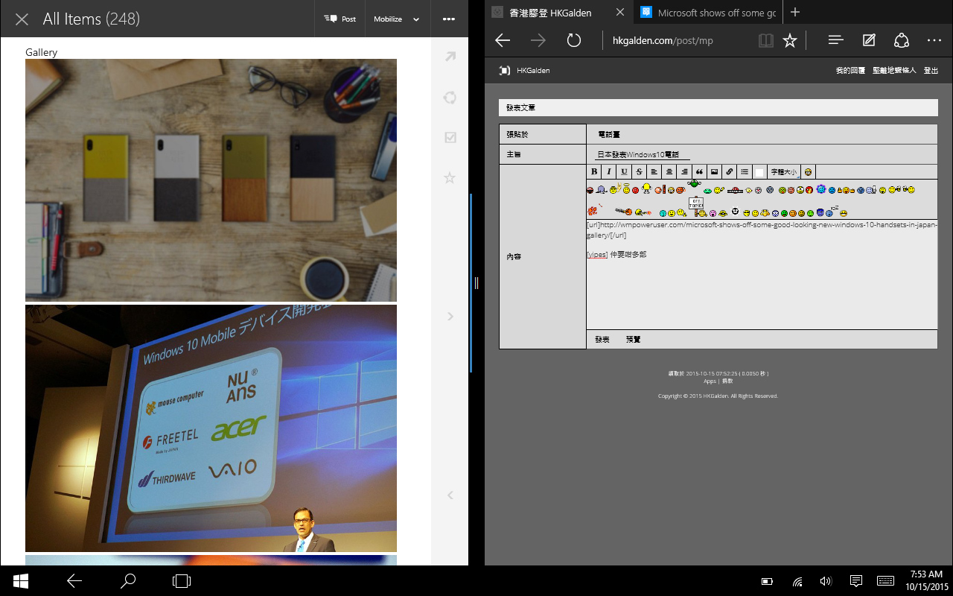Click the 發表 submit button
Image resolution: width=953 pixels, height=596 pixels.
pyautogui.click(x=602, y=340)
